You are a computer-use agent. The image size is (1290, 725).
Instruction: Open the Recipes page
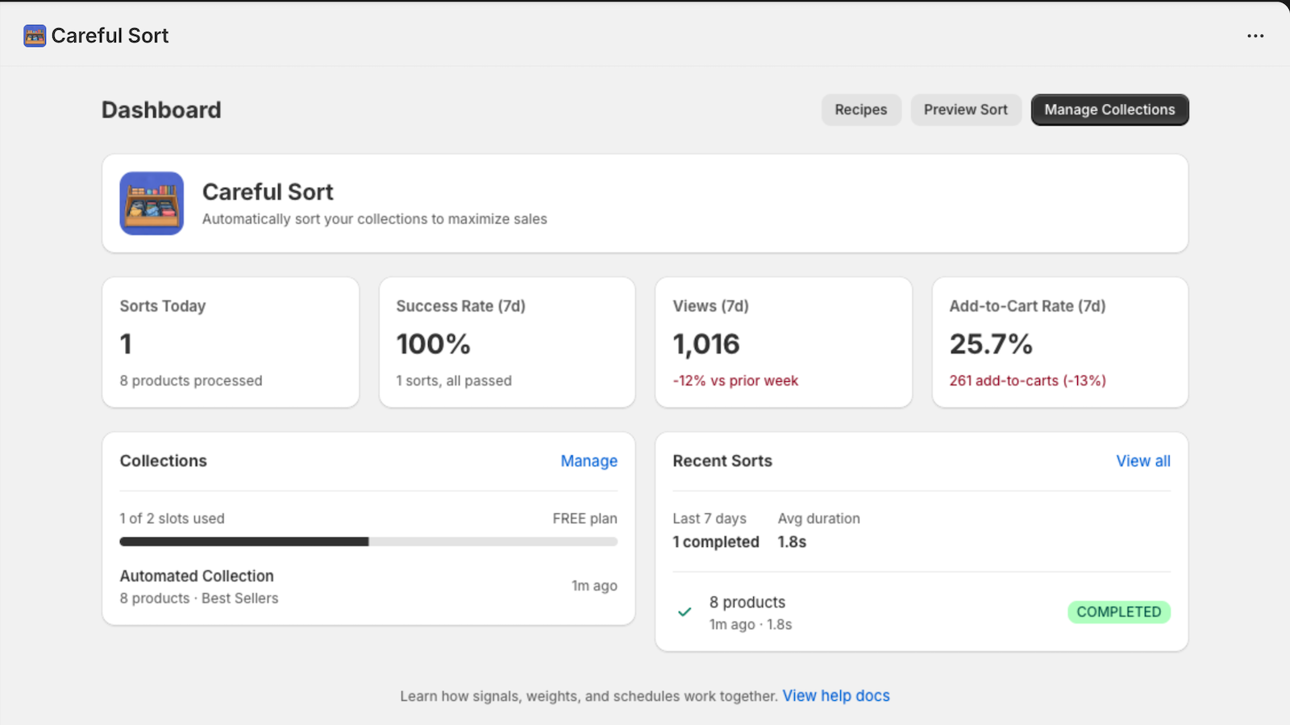[x=860, y=110]
